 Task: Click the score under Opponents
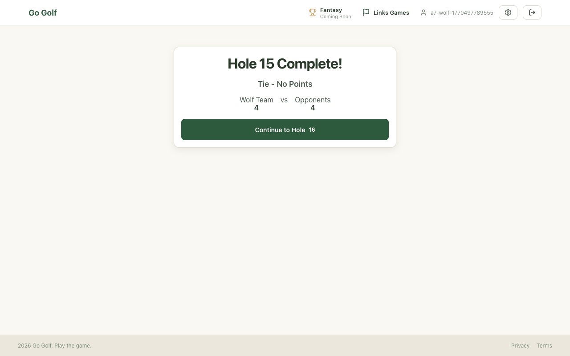313,108
